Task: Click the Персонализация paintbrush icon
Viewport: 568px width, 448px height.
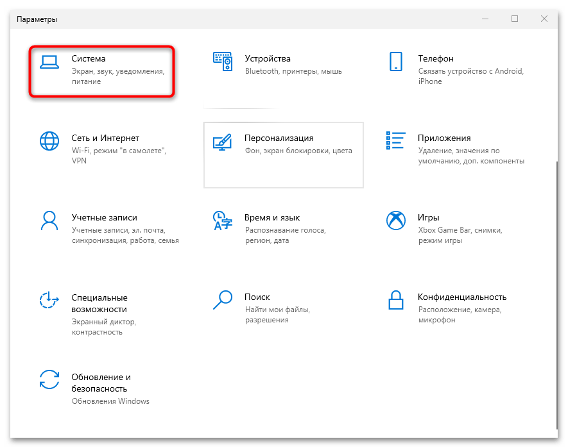Action: pos(223,142)
